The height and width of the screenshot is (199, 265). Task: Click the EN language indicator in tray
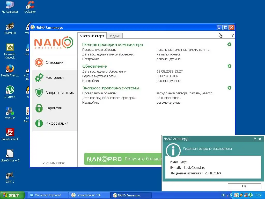pyautogui.click(x=223, y=195)
